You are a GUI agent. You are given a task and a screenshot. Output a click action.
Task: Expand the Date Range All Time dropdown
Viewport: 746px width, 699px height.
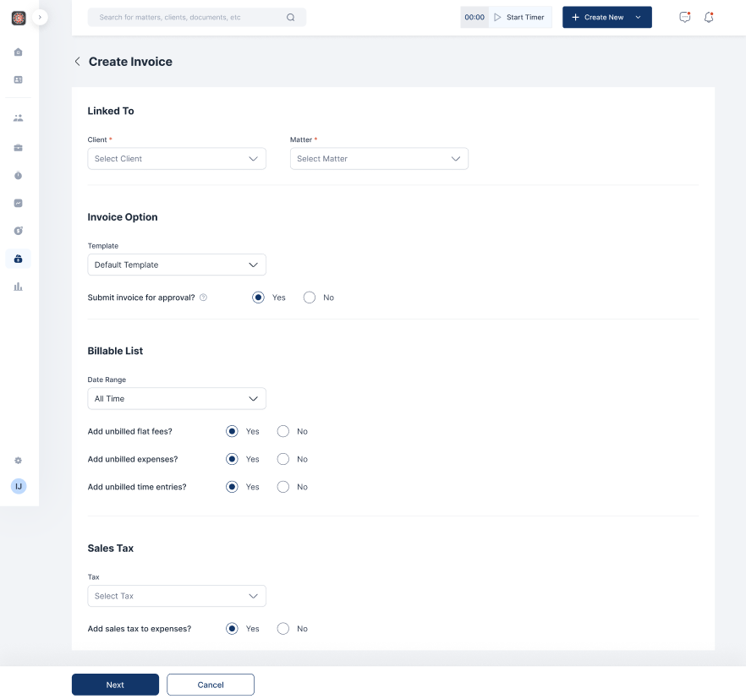(x=177, y=398)
